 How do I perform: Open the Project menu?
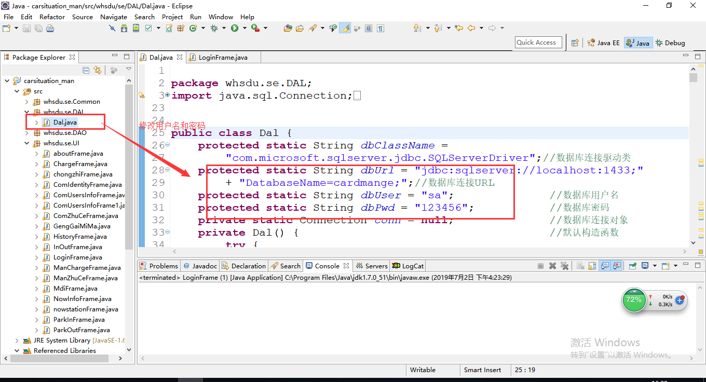pos(172,17)
